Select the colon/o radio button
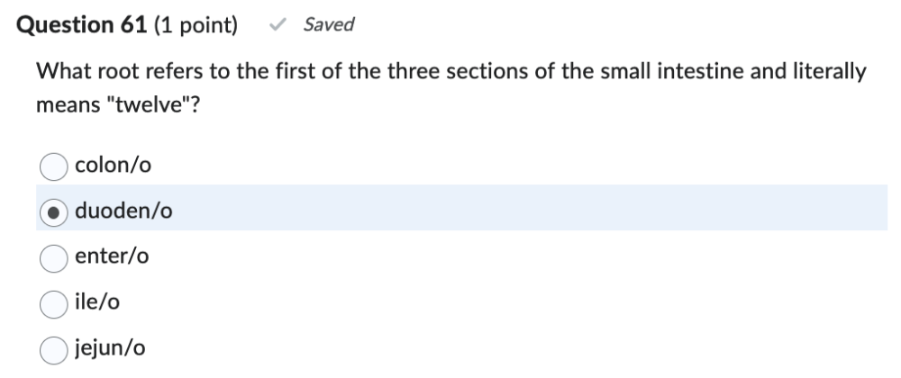The width and height of the screenshot is (901, 378). pos(53,166)
